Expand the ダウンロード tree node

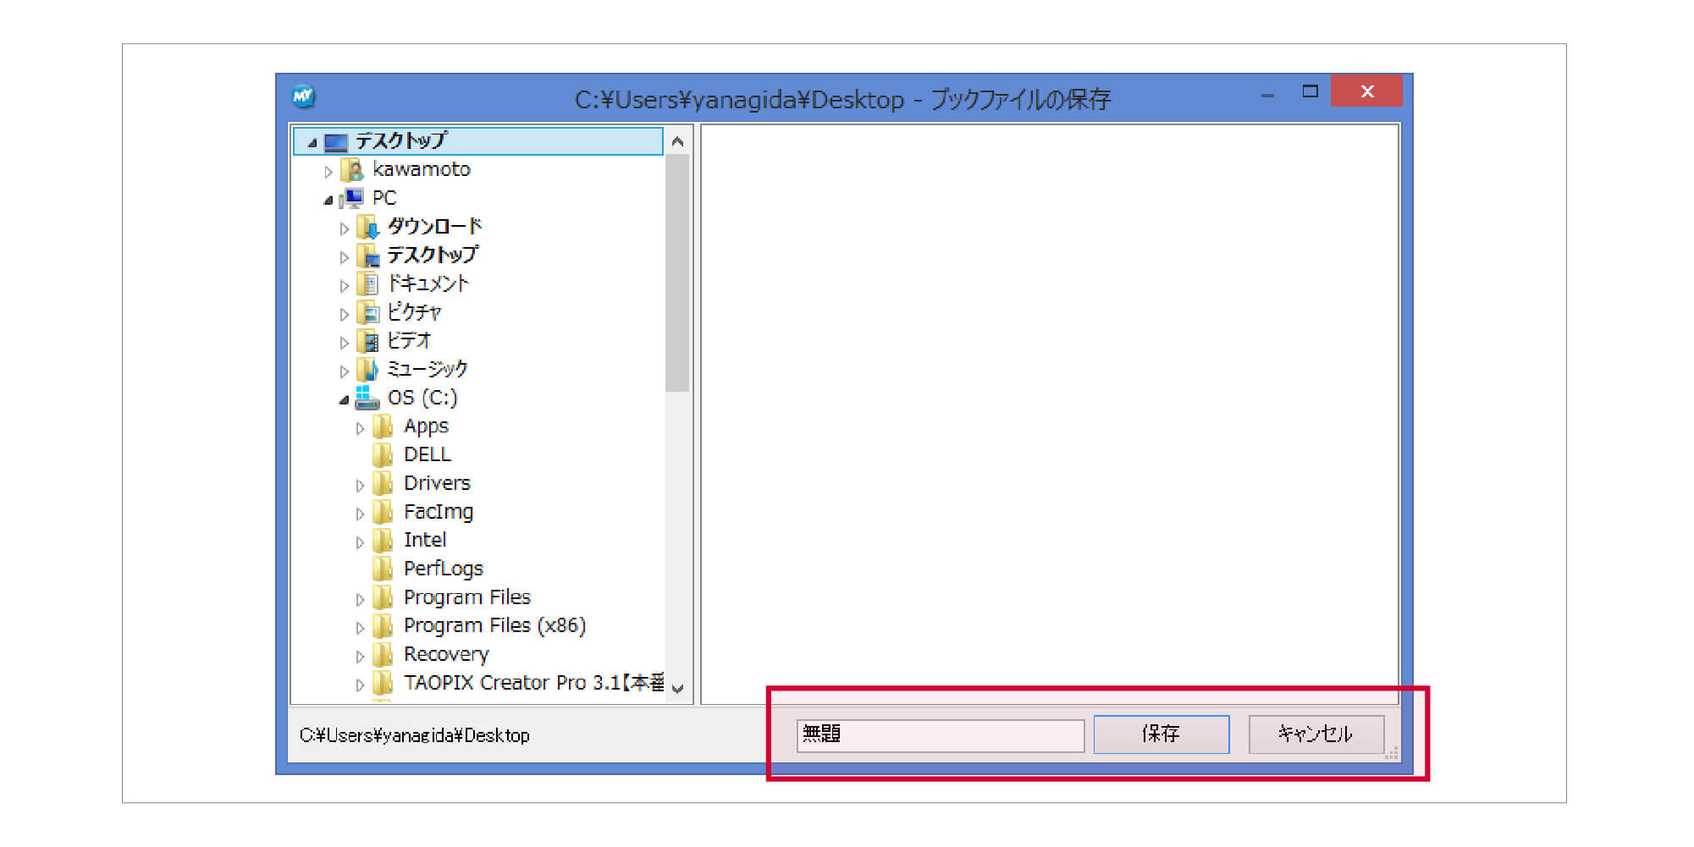(344, 228)
